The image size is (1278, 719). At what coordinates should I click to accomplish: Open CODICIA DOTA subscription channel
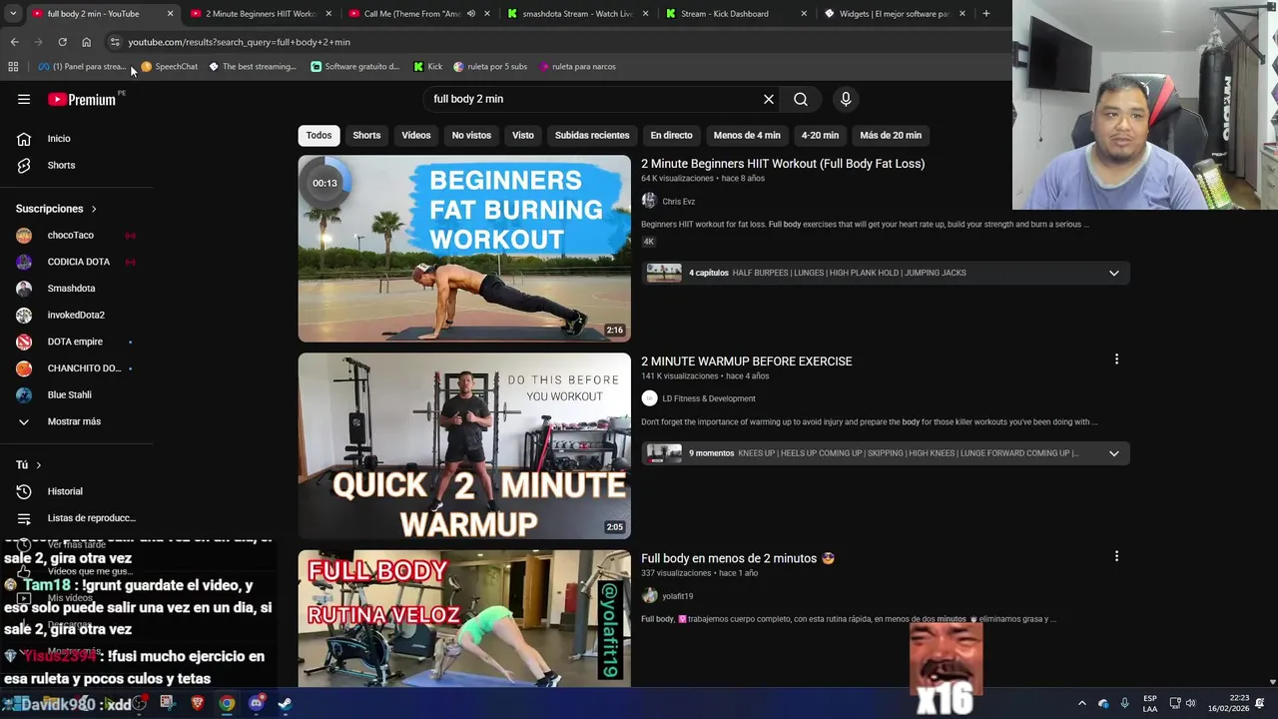[x=76, y=262]
